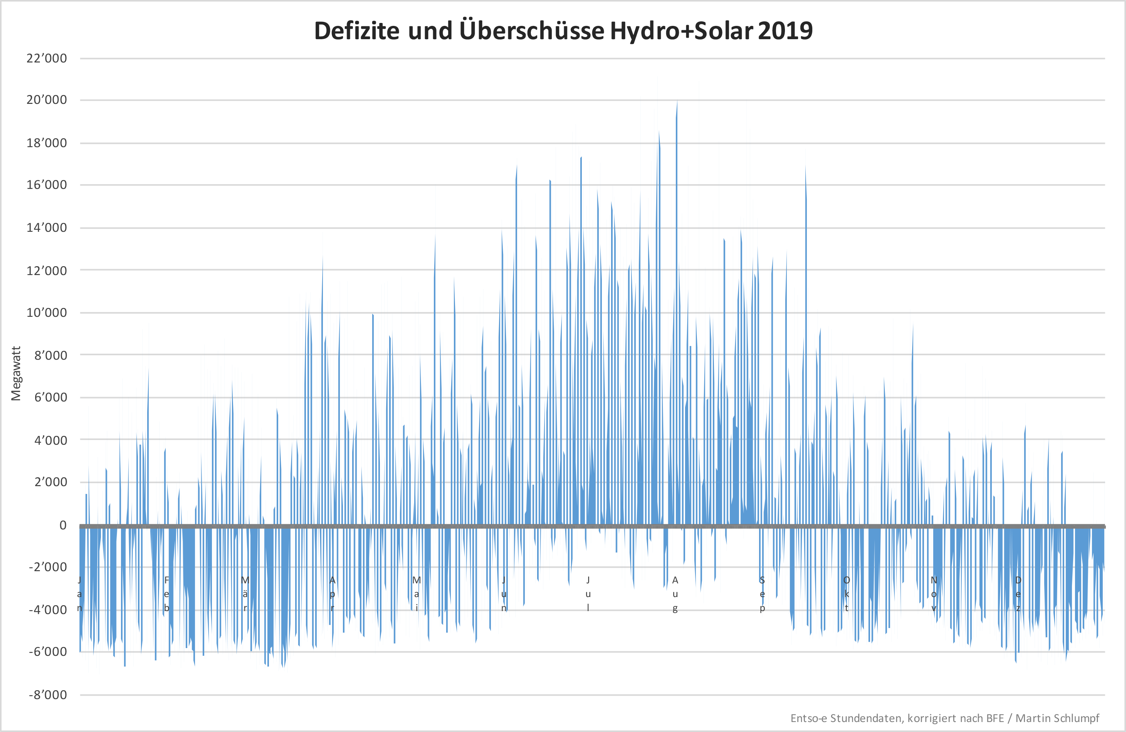The image size is (1126, 732).
Task: Select the 'Jul' month label
Action: [588, 594]
